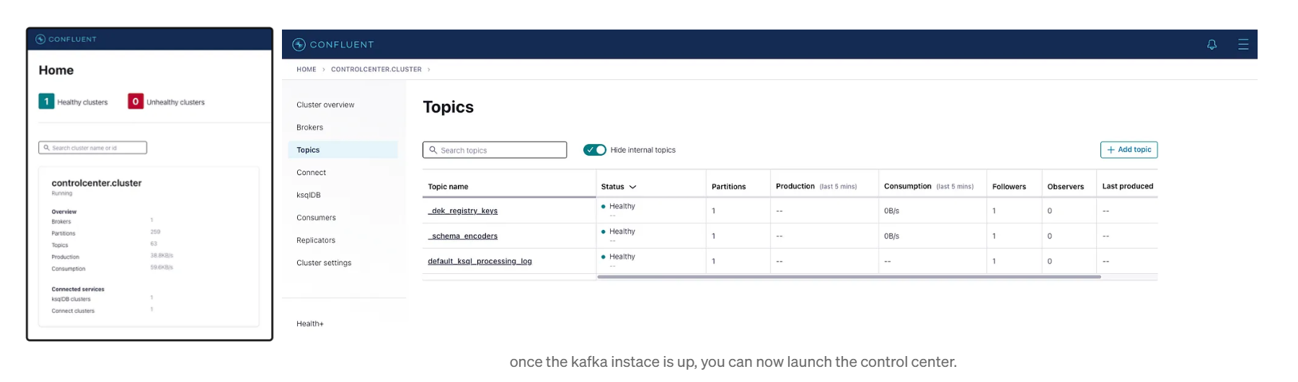Click the Last produced column header
The image size is (1298, 382).
point(1127,187)
